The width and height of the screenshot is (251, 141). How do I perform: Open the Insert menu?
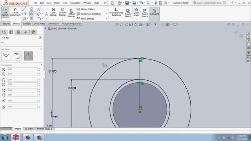[56, 3]
